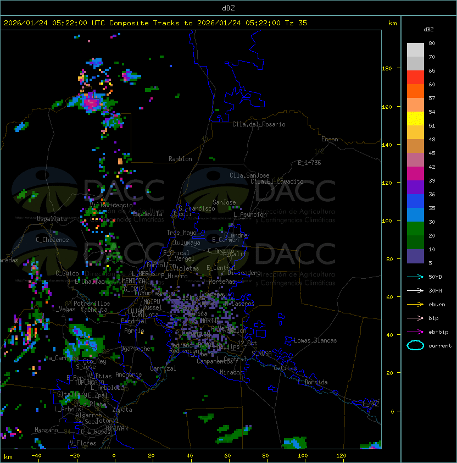
Task: Click the 'C_Guido' map label
Action: click(67, 273)
